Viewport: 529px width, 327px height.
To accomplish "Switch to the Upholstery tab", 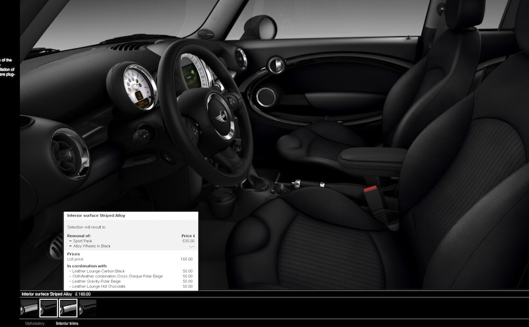I will [35, 323].
